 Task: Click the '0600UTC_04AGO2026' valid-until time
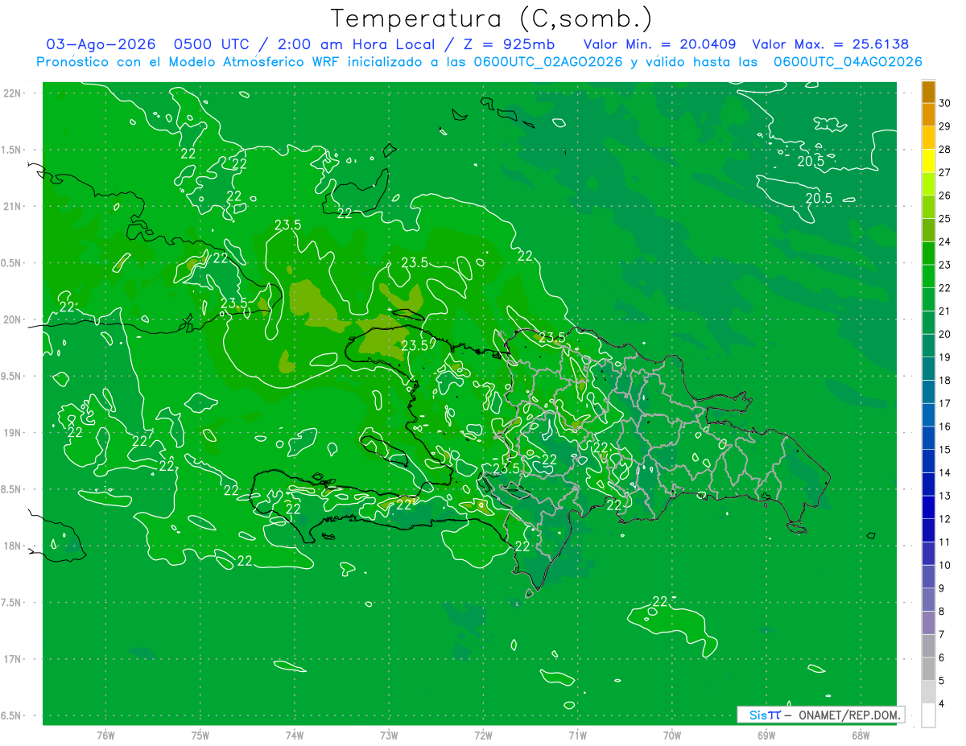848,62
